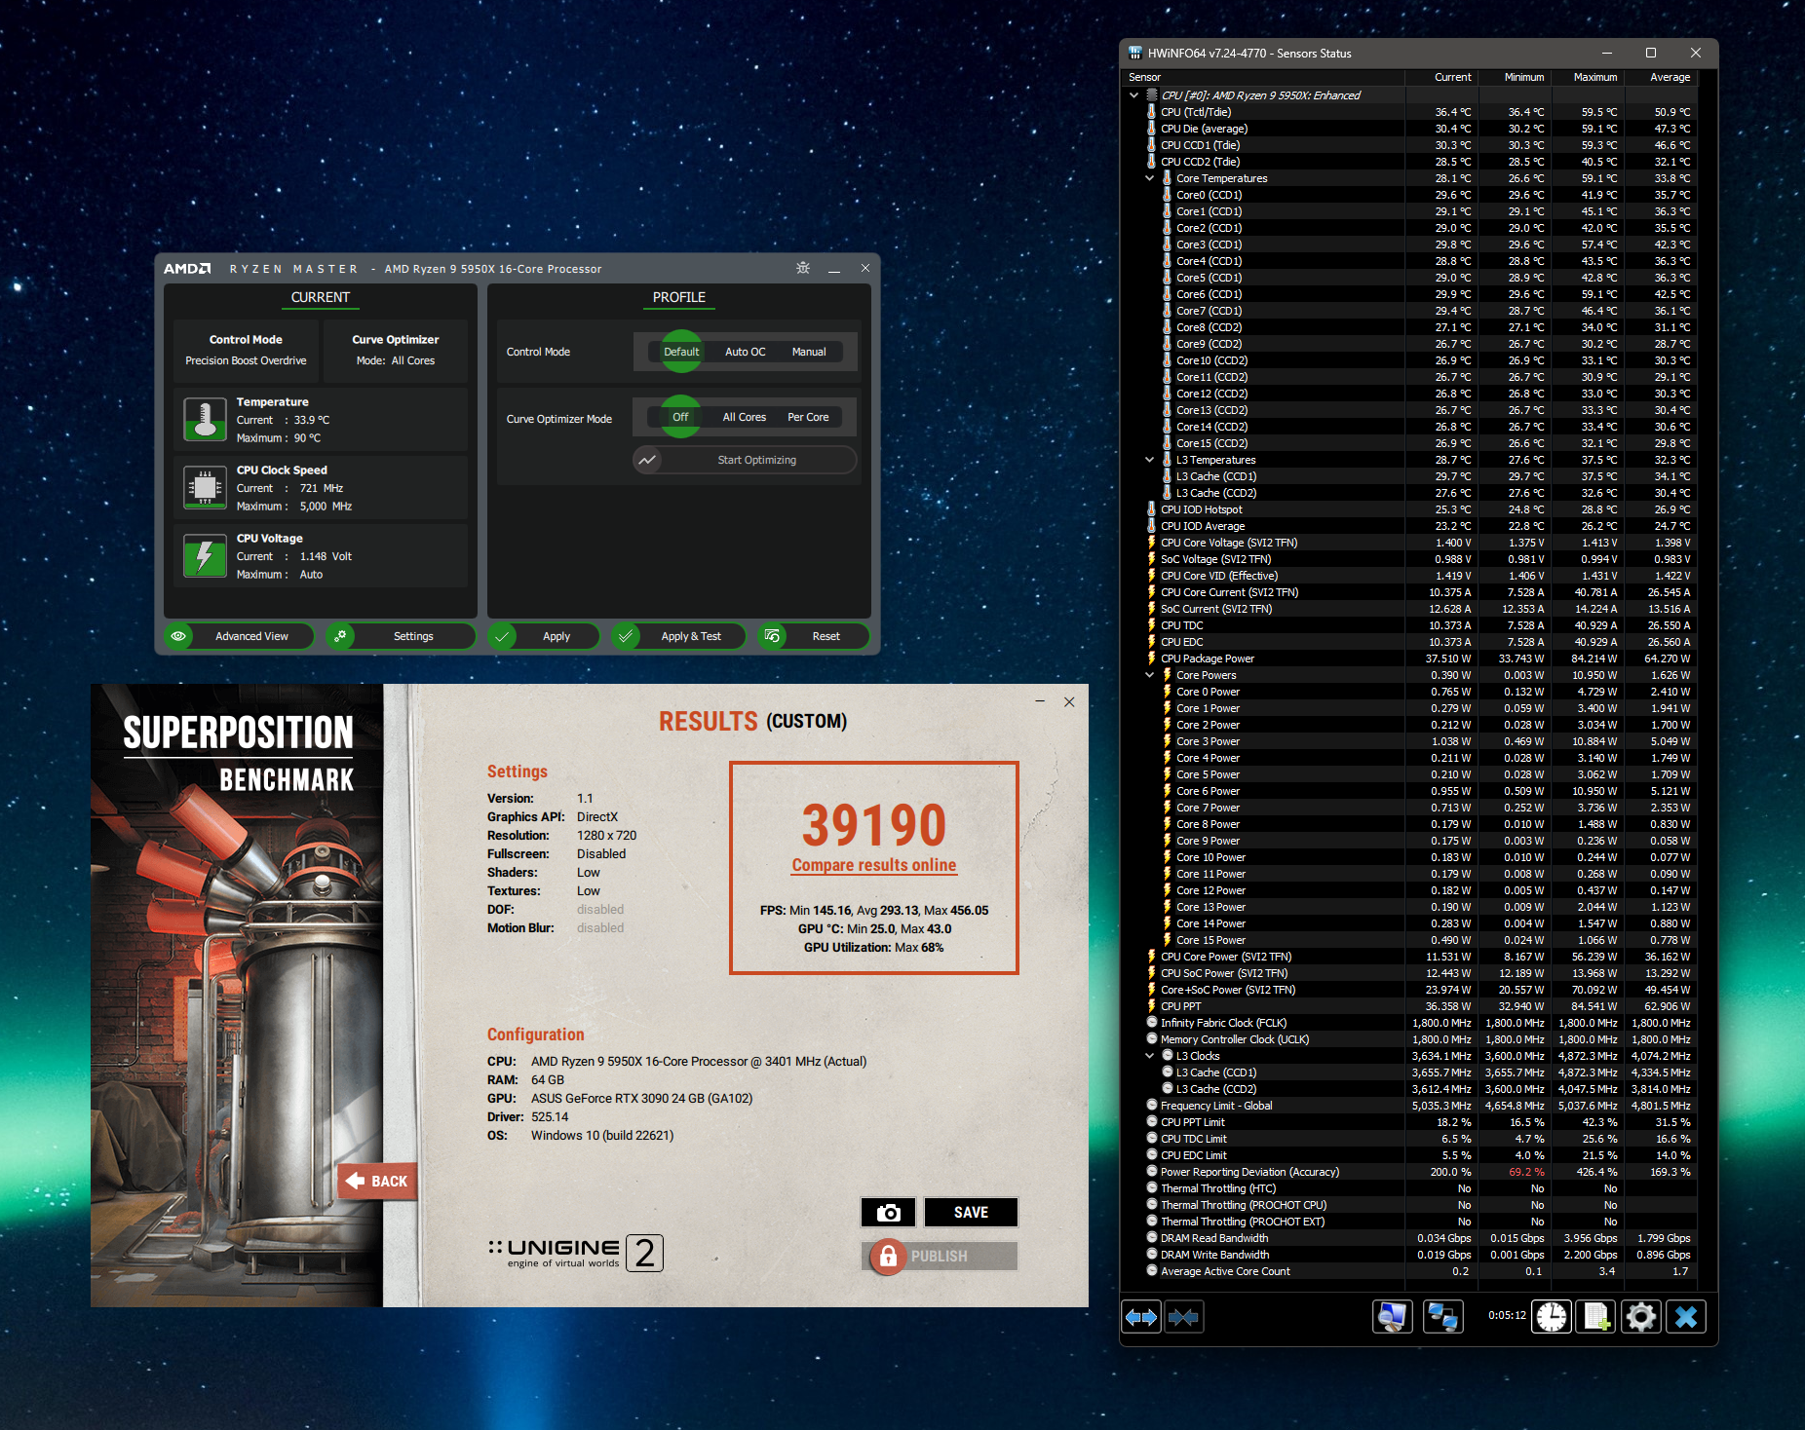Set Curve Optimizer Mode to Per Core

[809, 417]
